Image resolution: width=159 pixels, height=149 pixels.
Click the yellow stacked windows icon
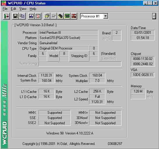point(47,16)
